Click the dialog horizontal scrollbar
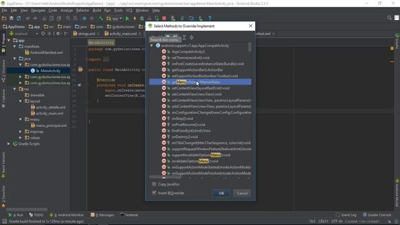The image size is (400, 225). pyautogui.click(x=165, y=177)
